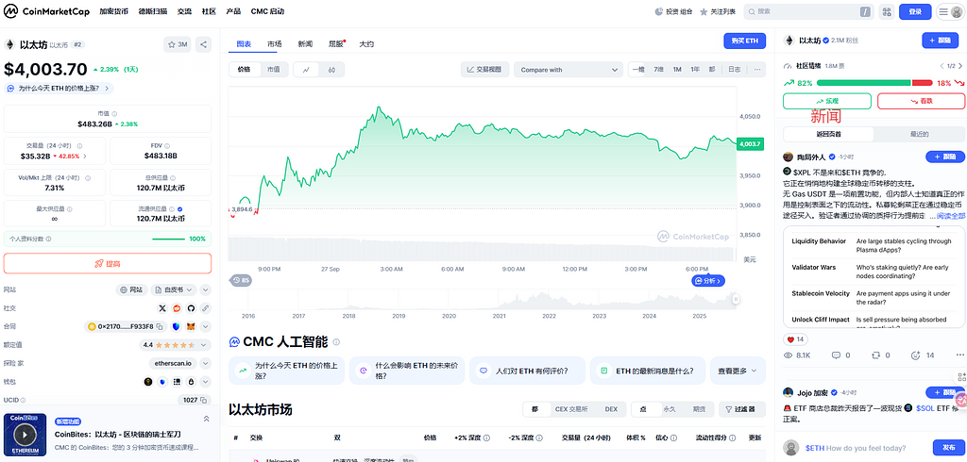Switch chart to candlestick view icon
The height and width of the screenshot is (462, 967).
pyautogui.click(x=331, y=70)
